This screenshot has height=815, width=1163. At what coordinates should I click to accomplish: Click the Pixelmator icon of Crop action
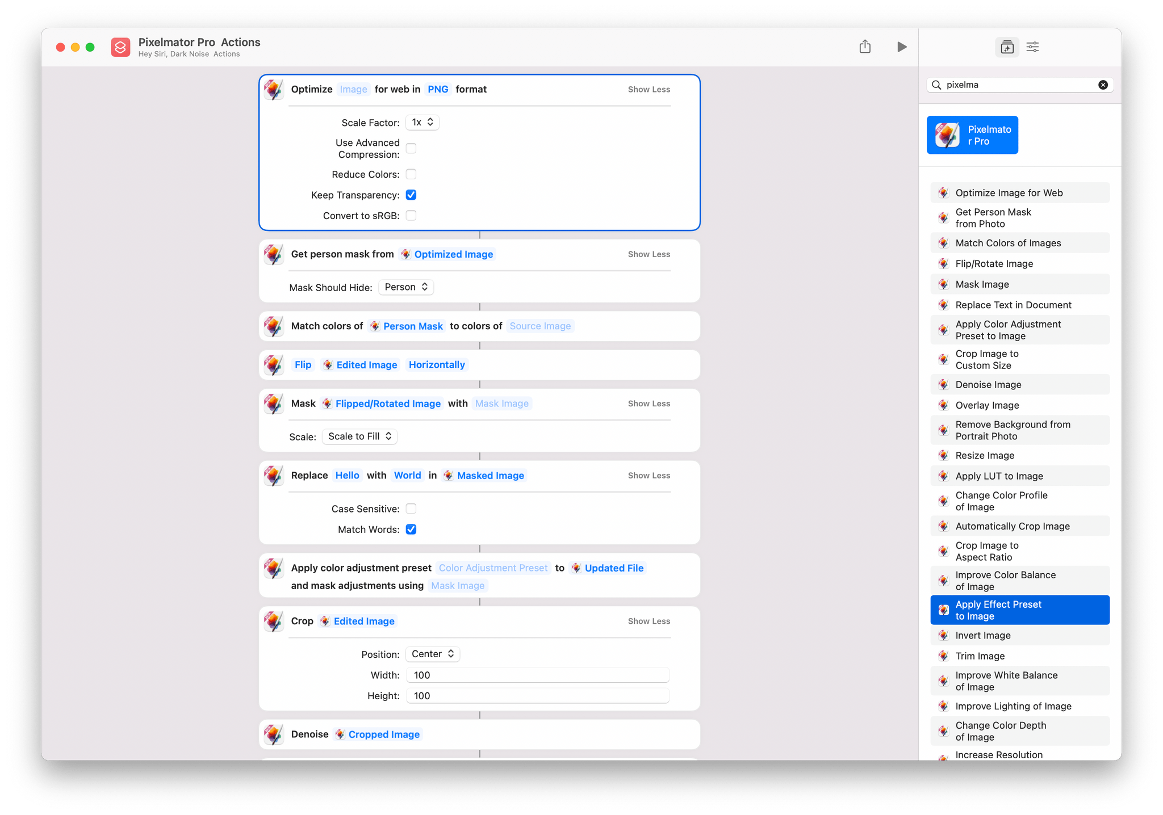274,621
